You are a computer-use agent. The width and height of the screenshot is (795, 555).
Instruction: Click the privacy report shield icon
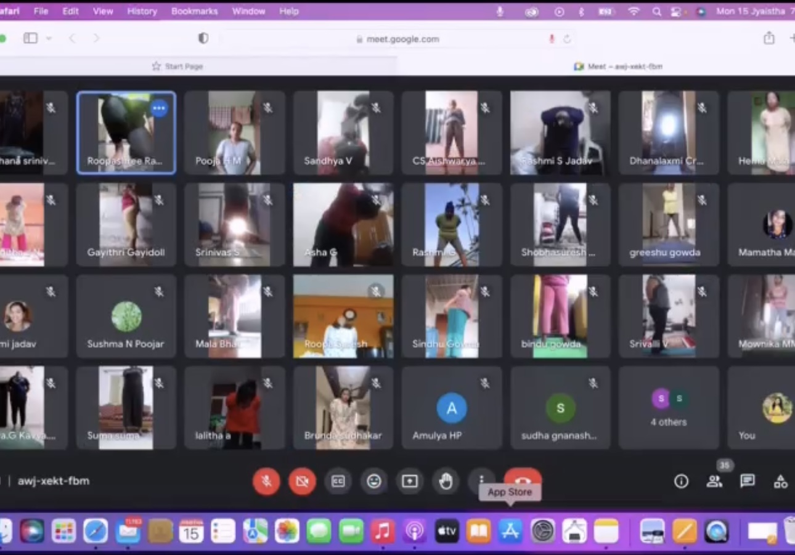[x=203, y=38]
